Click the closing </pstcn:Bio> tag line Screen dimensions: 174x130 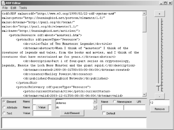(26, 83)
